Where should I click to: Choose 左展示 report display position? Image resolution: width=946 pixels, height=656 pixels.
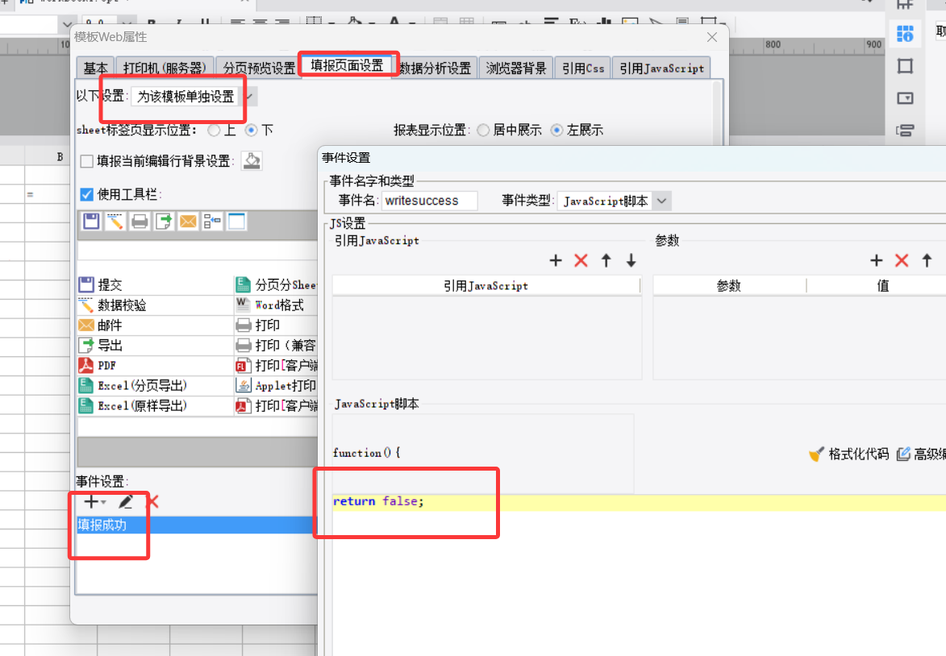tap(556, 130)
